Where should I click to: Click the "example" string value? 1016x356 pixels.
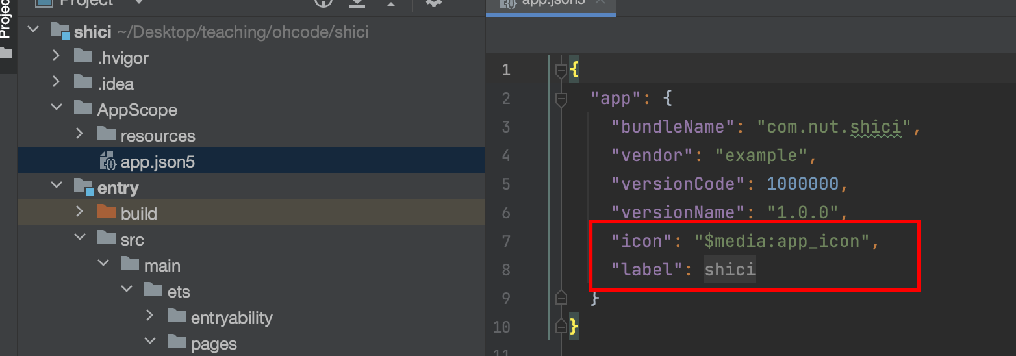761,156
